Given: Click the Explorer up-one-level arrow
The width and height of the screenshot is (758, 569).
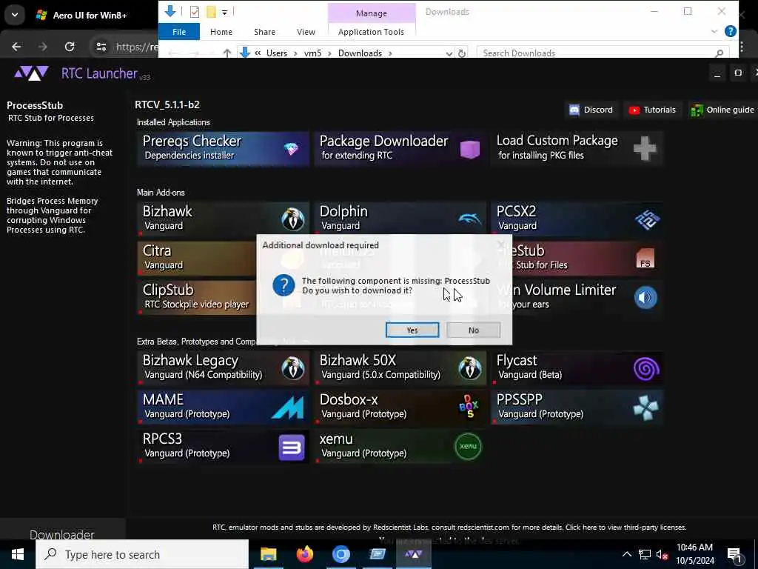Looking at the screenshot, I should 227,53.
